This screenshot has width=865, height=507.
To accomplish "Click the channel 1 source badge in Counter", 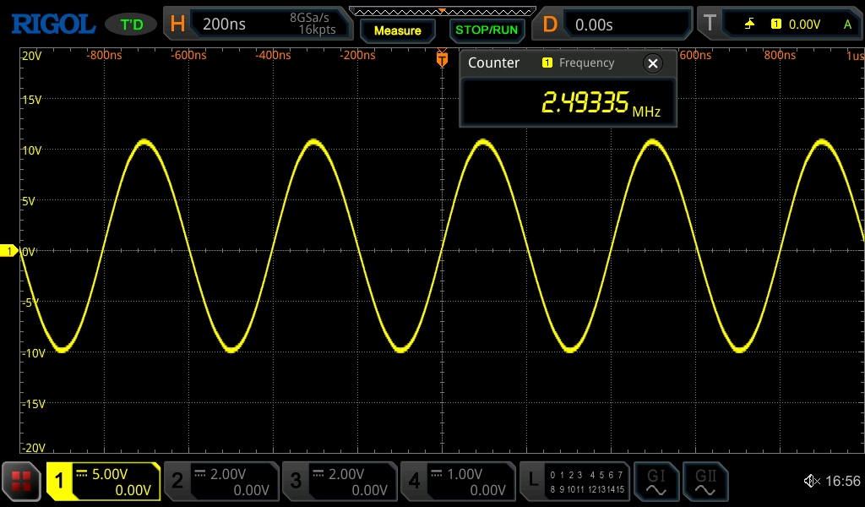I will click(547, 63).
